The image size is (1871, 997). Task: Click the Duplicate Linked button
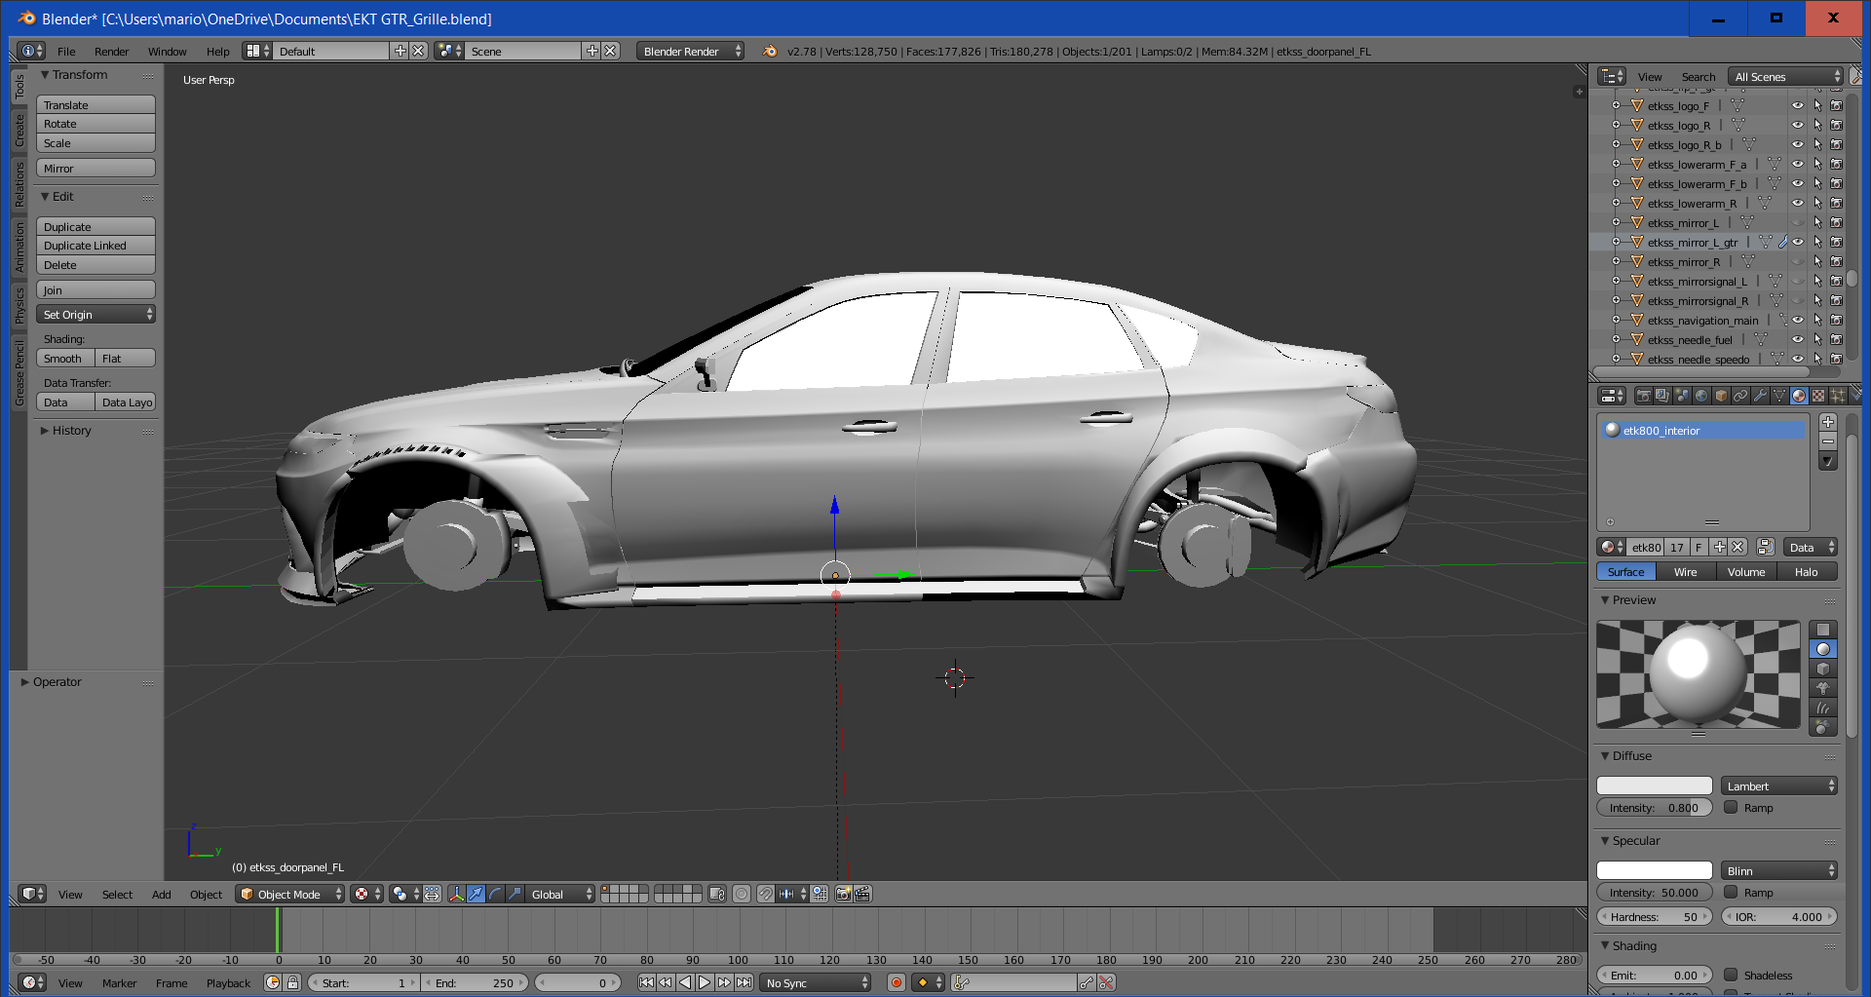click(95, 246)
